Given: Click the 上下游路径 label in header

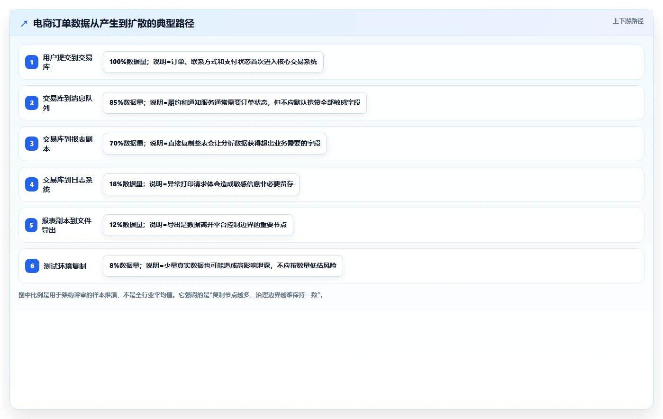Looking at the screenshot, I should click(x=628, y=21).
